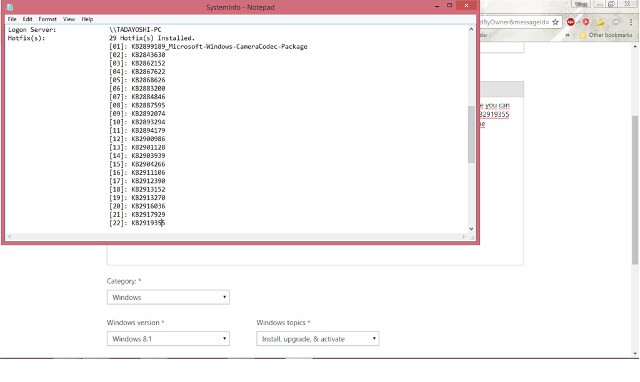This screenshot has height=382, width=640.
Task: Click hotfix entry KB2912390
Action: click(x=148, y=181)
